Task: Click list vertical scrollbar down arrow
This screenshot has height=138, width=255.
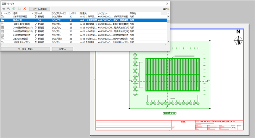Action: tap(168, 41)
